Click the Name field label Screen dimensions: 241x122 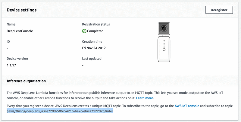(x=11, y=24)
